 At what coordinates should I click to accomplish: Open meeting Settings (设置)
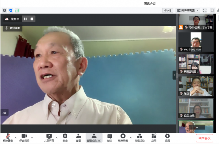tap(167, 137)
